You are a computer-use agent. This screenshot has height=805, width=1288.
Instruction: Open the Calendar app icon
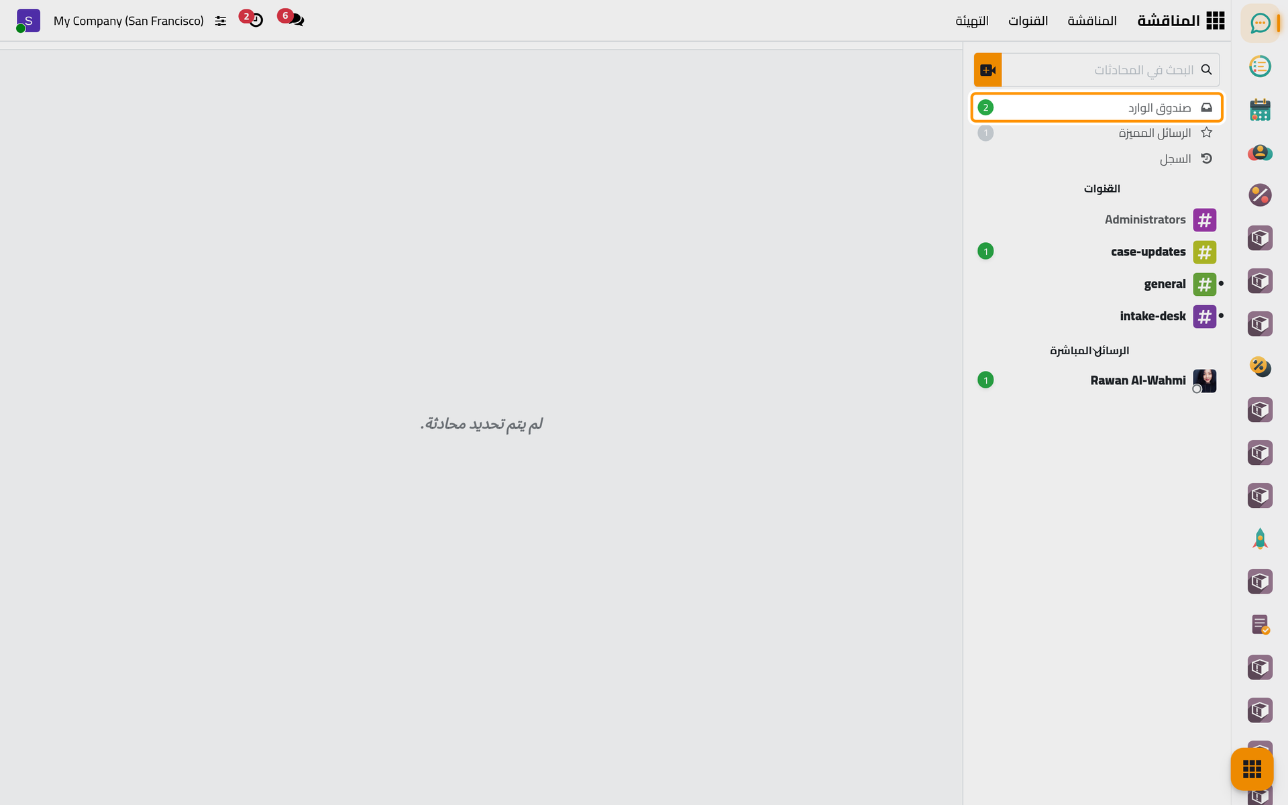1260,109
